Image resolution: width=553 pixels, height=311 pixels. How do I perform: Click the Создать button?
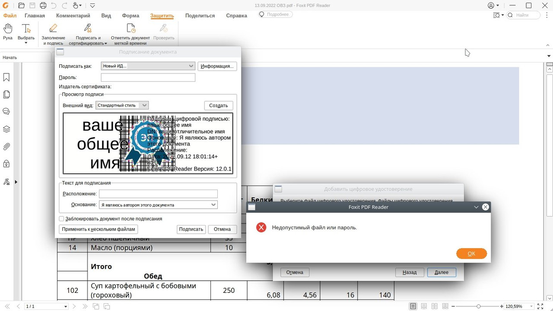219,105
